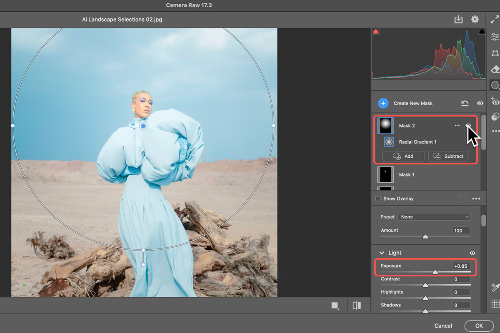This screenshot has width=500, height=333.
Task: Select the Remove eraser tool
Action: coord(495,69)
